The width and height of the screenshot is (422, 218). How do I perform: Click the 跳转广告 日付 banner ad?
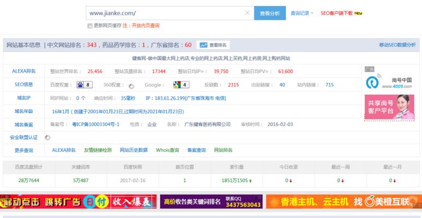tap(78, 201)
